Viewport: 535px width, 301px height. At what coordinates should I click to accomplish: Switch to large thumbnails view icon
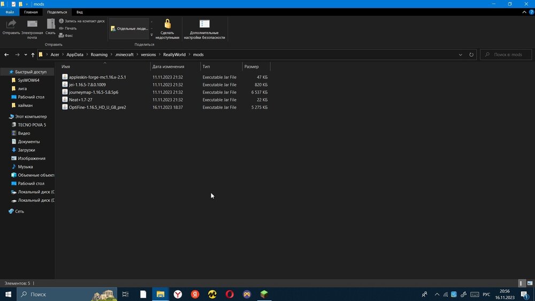pos(530,283)
